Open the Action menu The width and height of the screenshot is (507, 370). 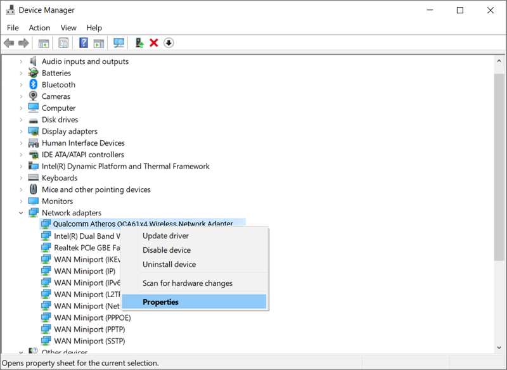(x=39, y=28)
